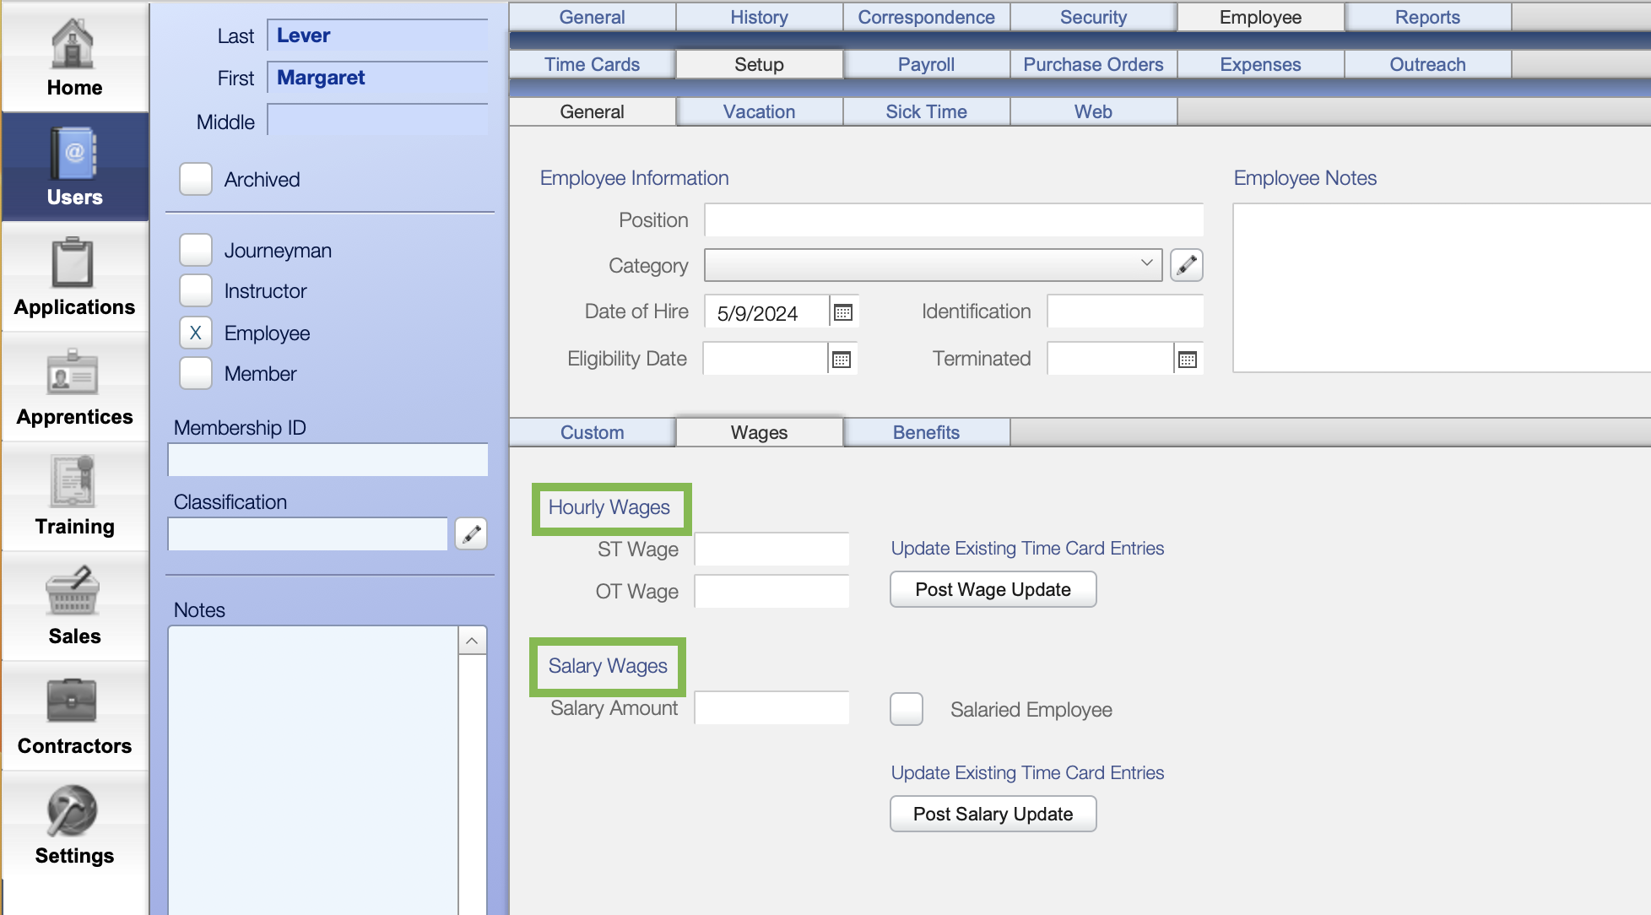
Task: Click the Identification field
Action: [x=1125, y=311]
